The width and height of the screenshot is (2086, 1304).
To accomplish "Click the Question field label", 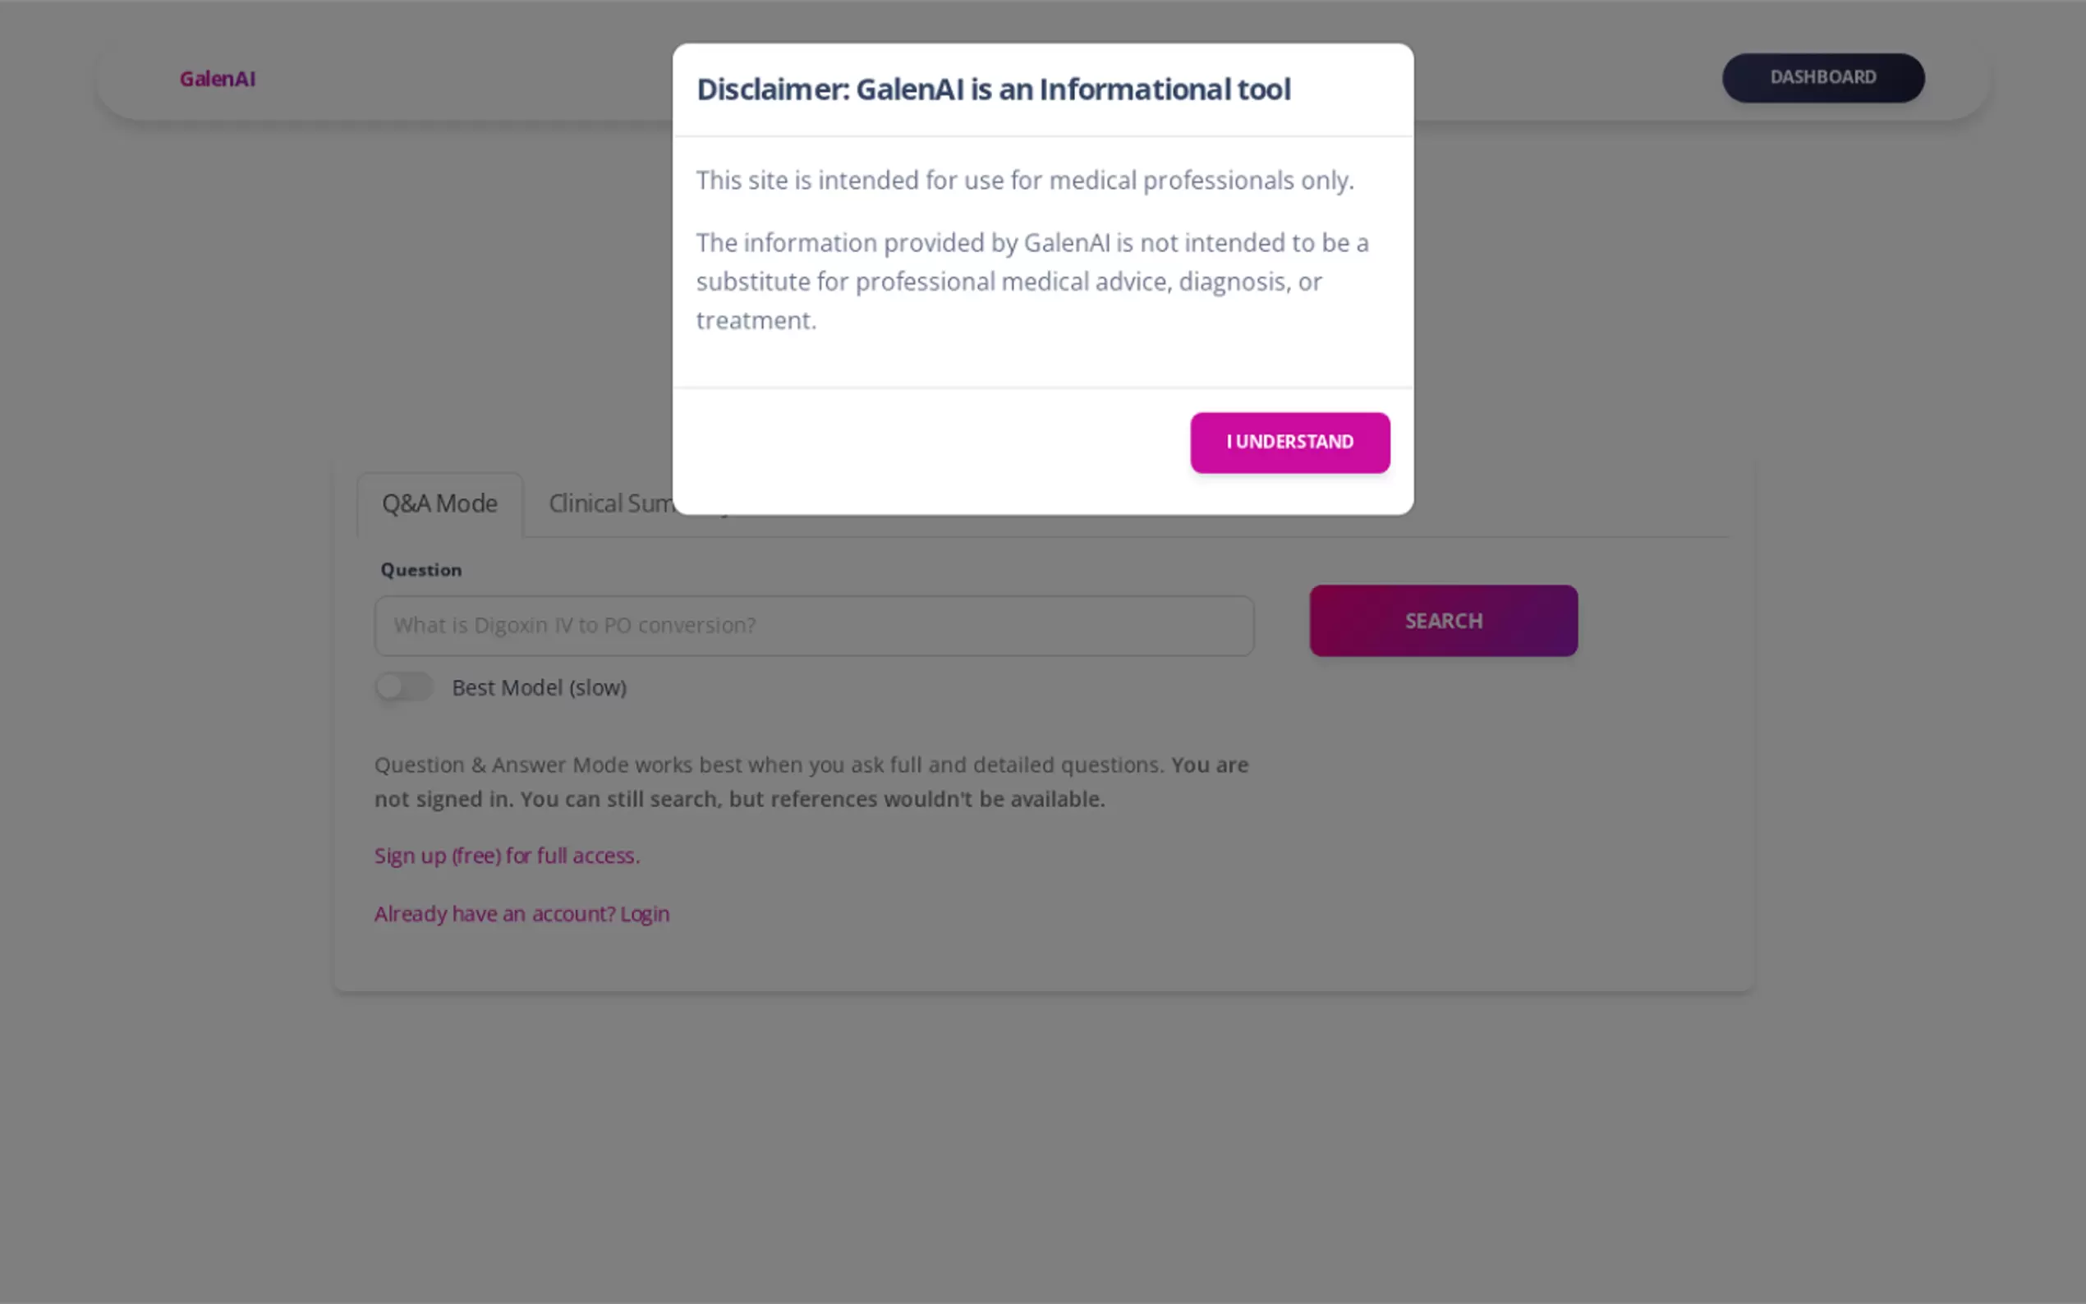I will (420, 570).
